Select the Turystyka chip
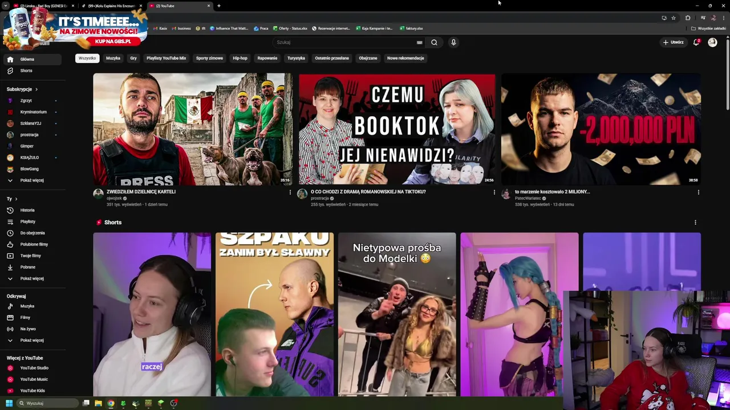This screenshot has width=730, height=410. (x=296, y=58)
